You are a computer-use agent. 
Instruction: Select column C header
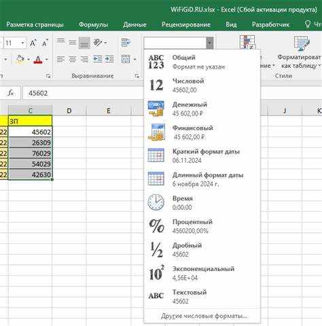30,111
